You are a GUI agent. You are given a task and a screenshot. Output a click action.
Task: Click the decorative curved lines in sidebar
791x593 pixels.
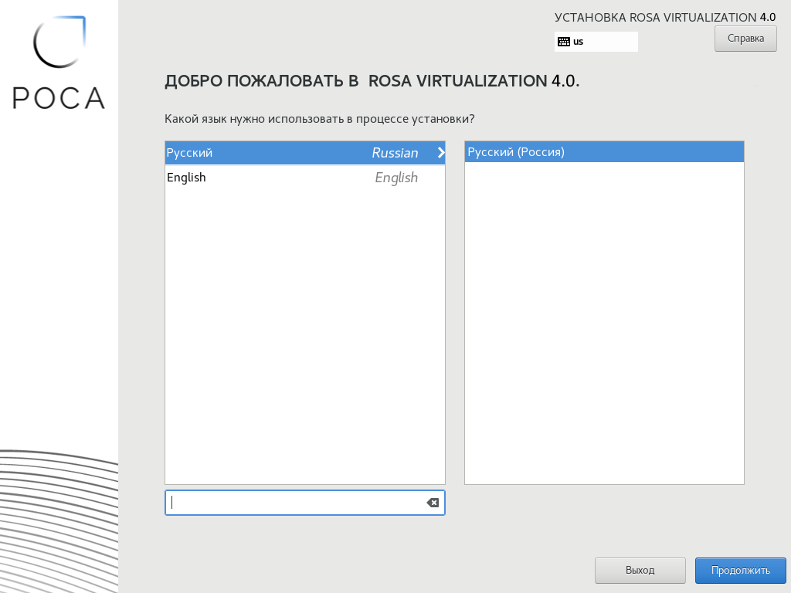point(59,517)
